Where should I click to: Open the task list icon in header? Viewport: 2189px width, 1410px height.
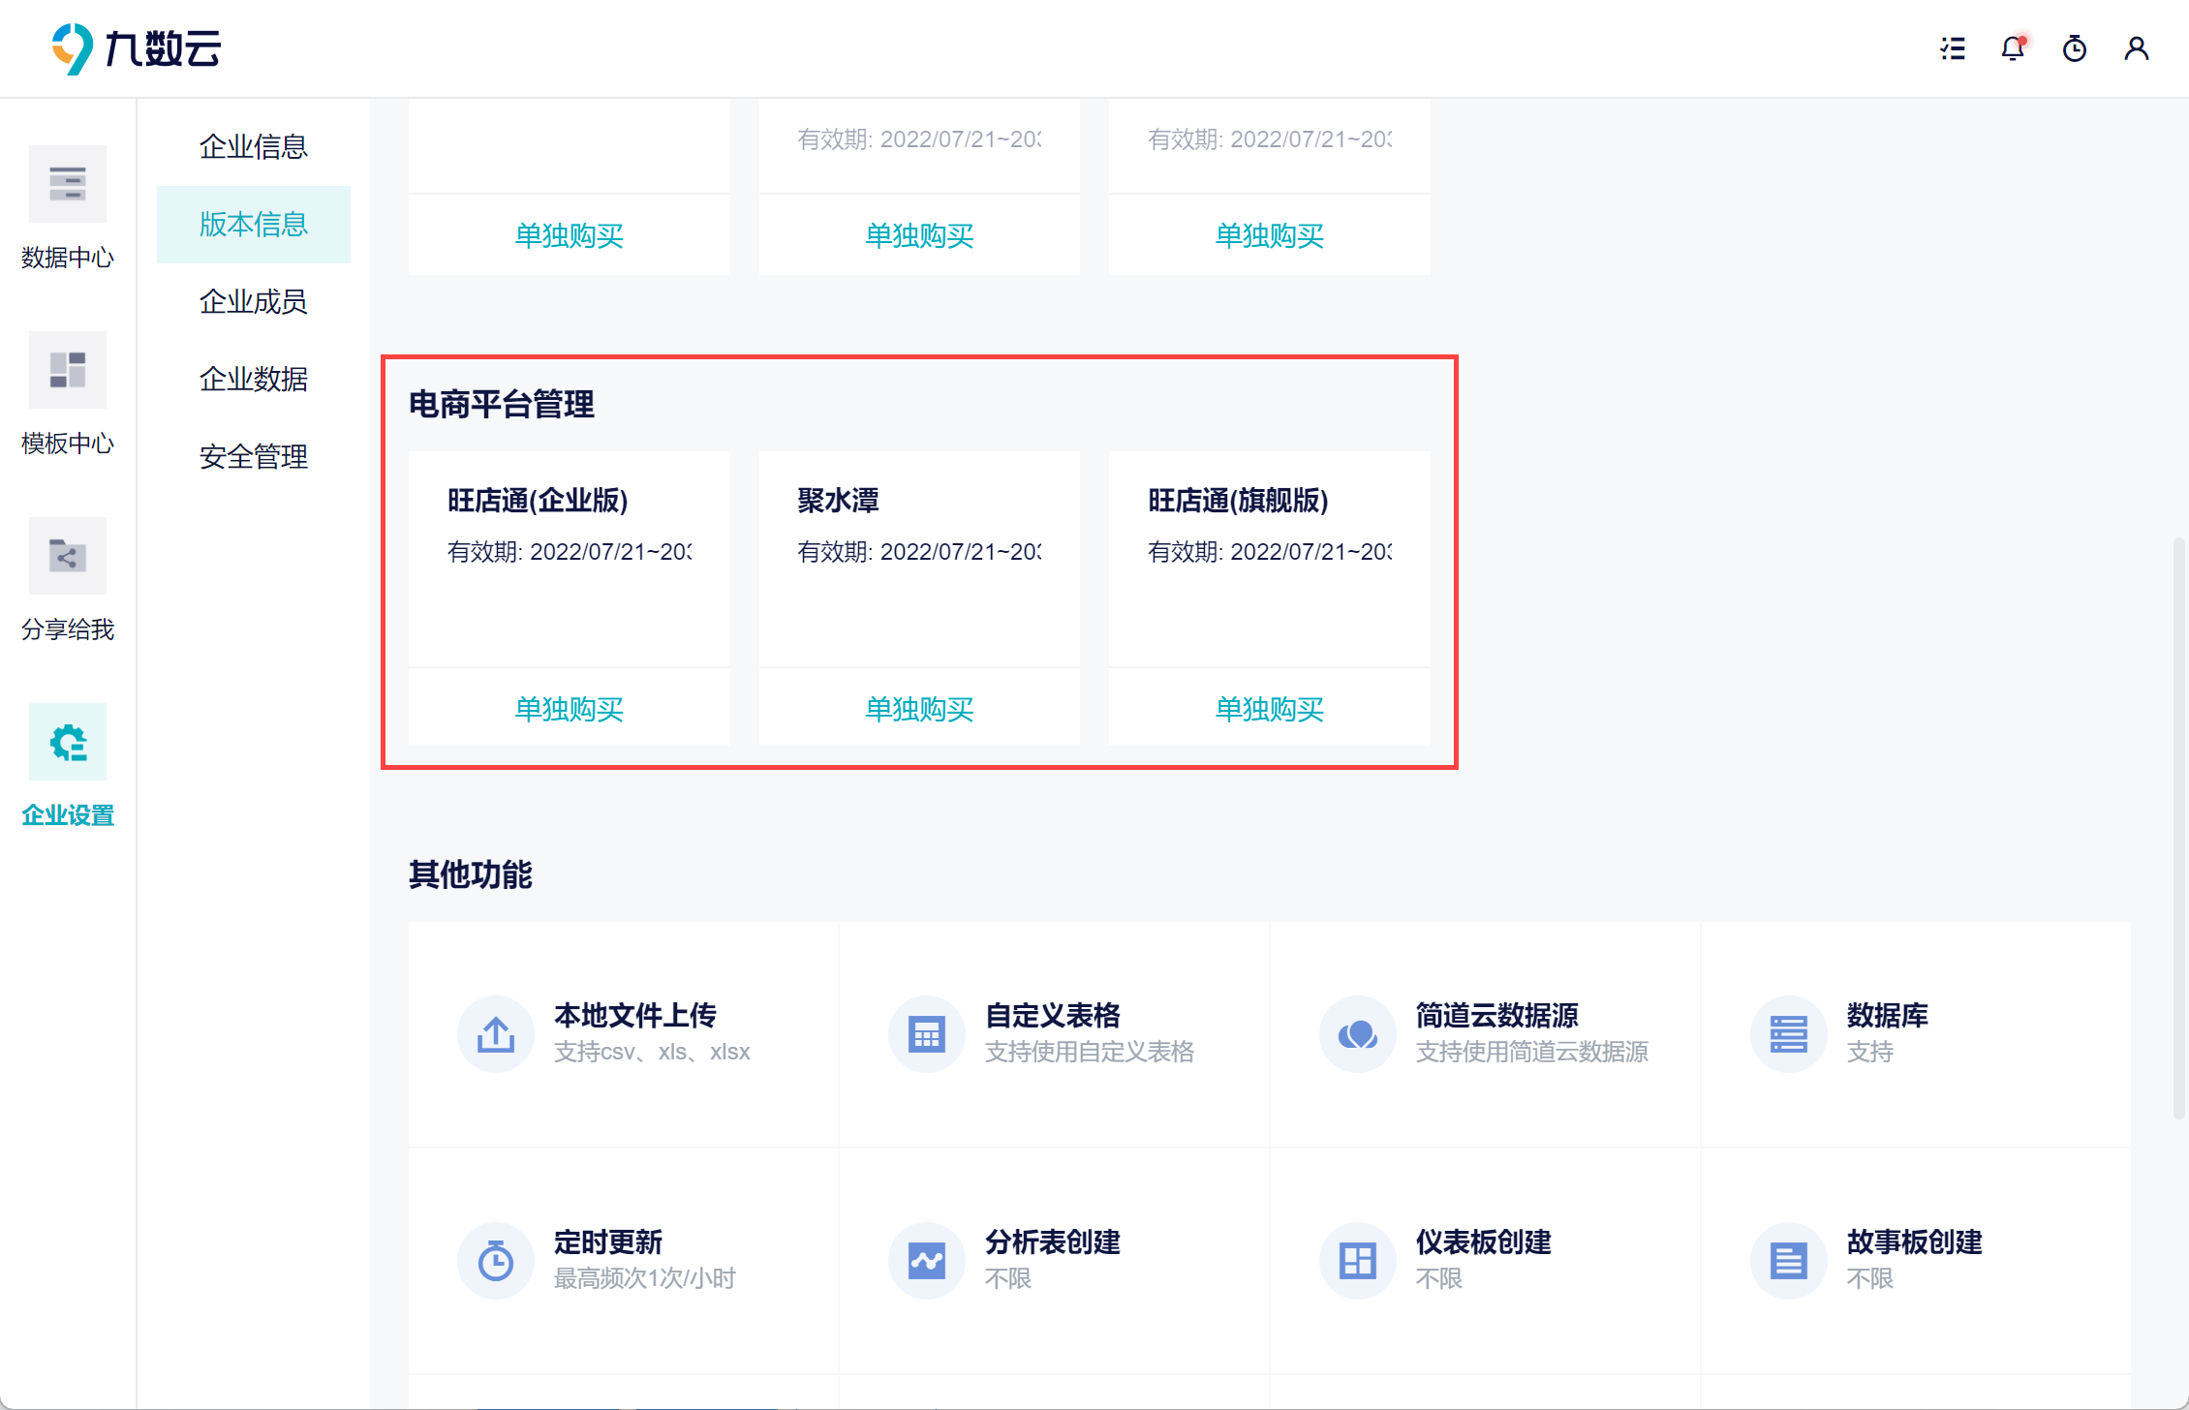1953,48
